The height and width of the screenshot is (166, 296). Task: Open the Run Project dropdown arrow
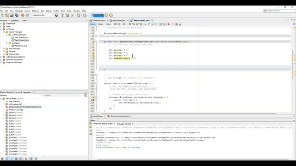(x=75, y=15)
